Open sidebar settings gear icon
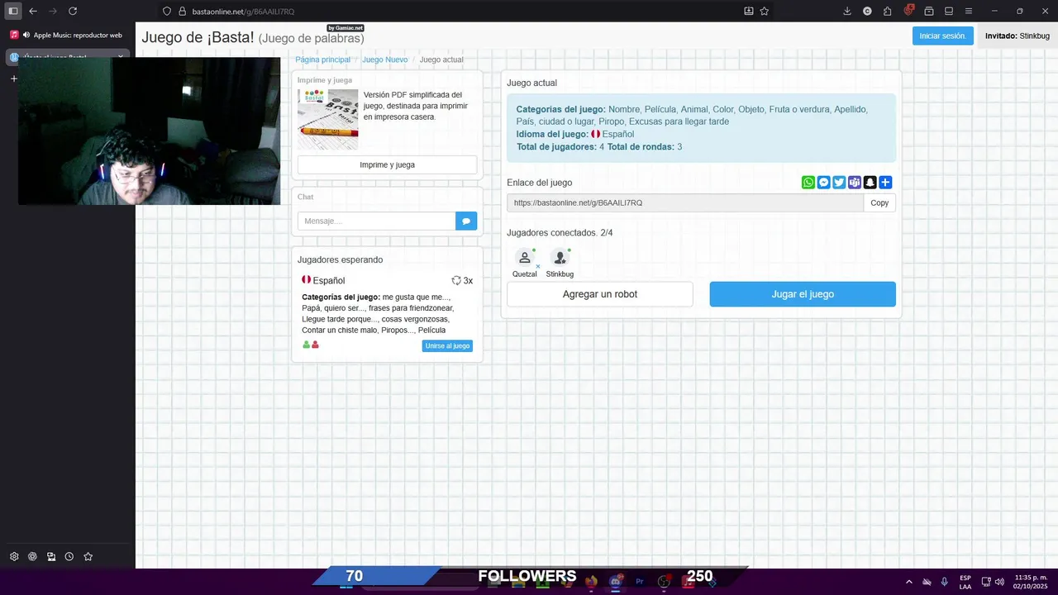Image resolution: width=1058 pixels, height=595 pixels. pos(14,557)
